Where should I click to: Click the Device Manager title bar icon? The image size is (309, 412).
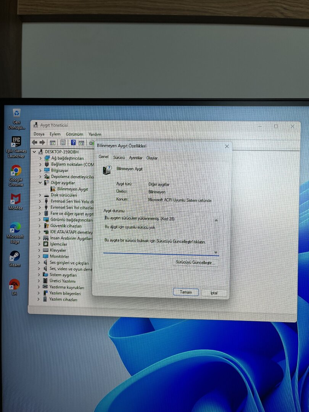point(36,125)
